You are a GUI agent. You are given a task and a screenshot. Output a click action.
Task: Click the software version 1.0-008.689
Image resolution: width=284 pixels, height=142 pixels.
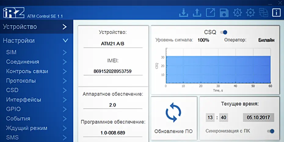tap(113, 133)
